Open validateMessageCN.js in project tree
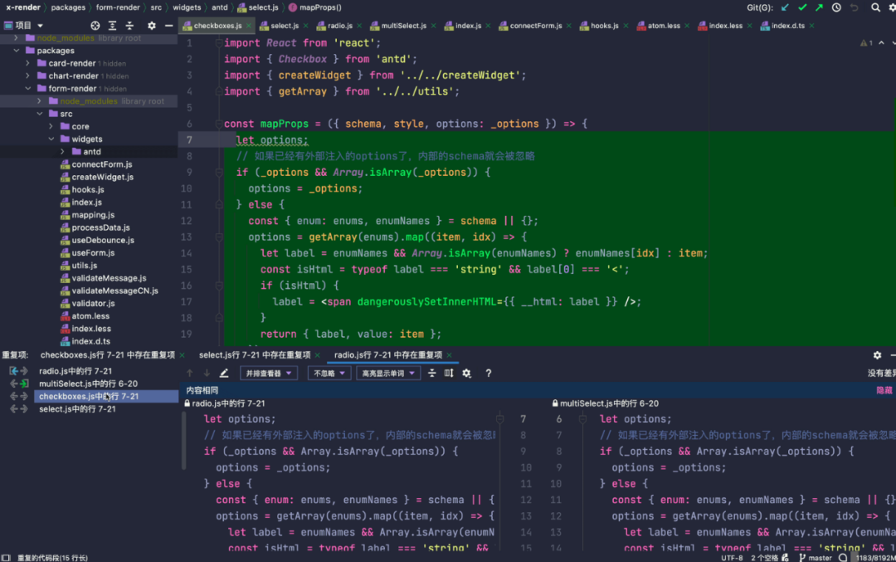The height and width of the screenshot is (562, 896). point(114,291)
